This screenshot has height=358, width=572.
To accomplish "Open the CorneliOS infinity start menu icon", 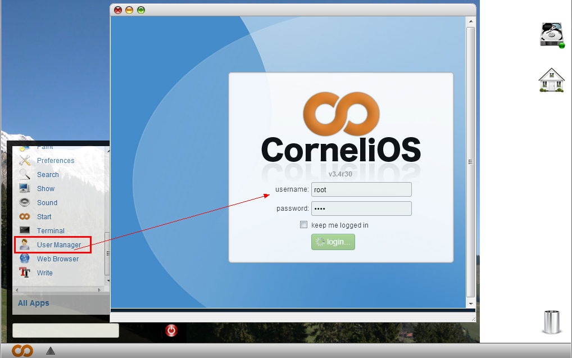I will coord(22,351).
